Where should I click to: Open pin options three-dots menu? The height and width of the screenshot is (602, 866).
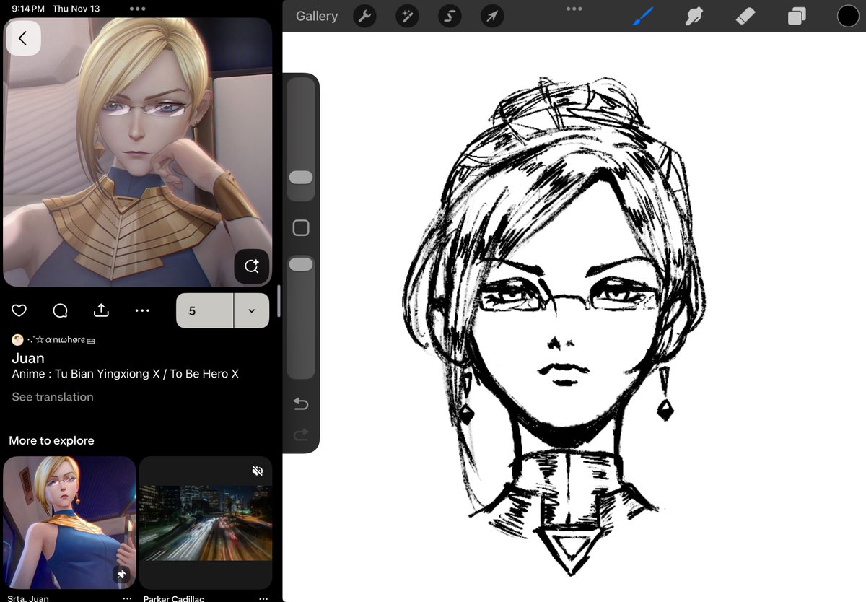(142, 310)
